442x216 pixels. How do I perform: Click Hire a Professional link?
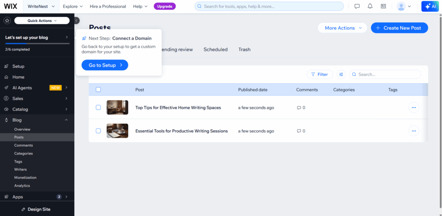pyautogui.click(x=108, y=6)
